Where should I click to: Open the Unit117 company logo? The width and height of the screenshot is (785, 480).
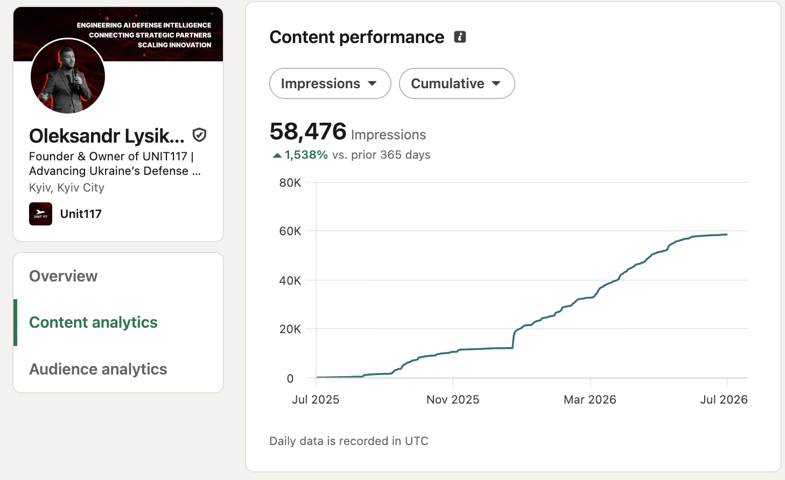tap(40, 214)
